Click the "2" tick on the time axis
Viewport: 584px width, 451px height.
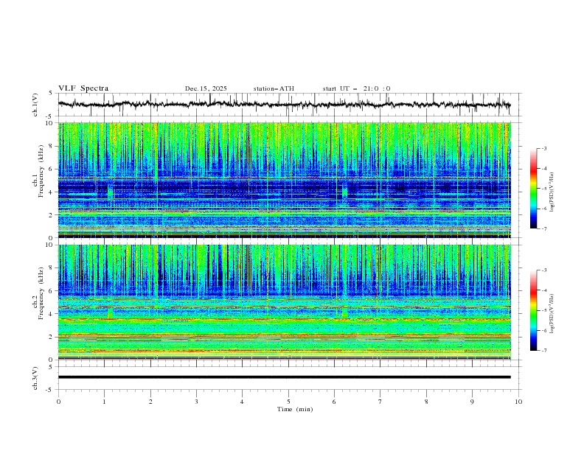[x=150, y=402]
